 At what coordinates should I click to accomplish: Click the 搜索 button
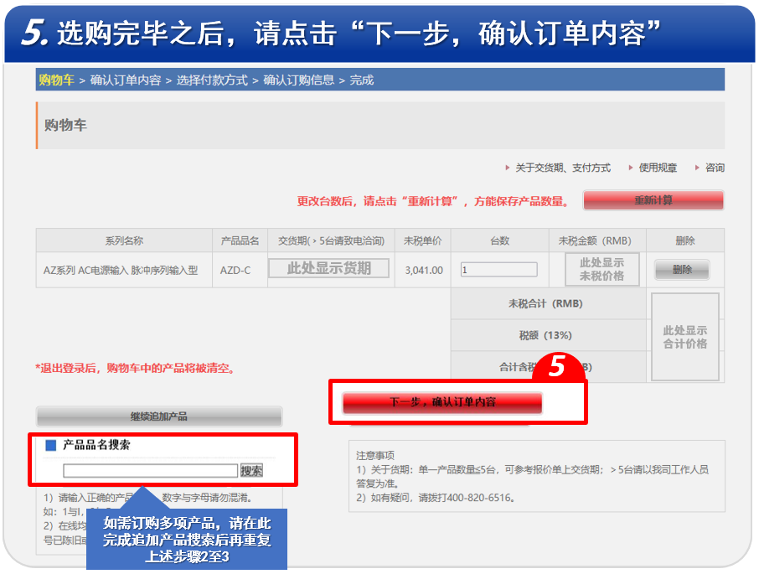pyautogui.click(x=251, y=471)
